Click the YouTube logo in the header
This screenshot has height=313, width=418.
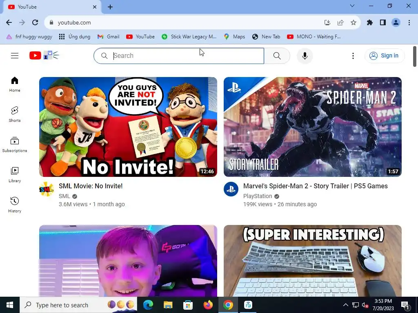tap(44, 55)
